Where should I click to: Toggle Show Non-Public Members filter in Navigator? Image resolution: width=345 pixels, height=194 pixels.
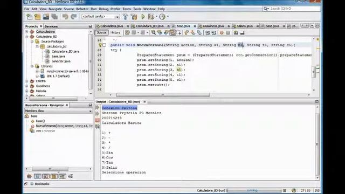click(54, 176)
